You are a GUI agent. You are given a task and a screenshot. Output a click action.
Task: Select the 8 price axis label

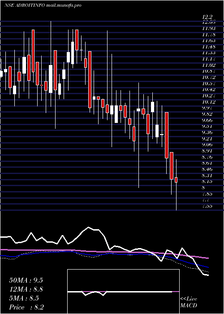pos(203,188)
